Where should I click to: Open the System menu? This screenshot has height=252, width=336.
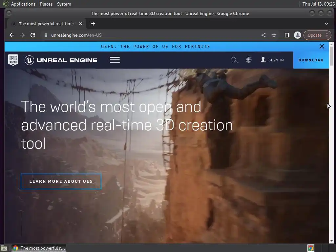pyautogui.click(x=64, y=4)
